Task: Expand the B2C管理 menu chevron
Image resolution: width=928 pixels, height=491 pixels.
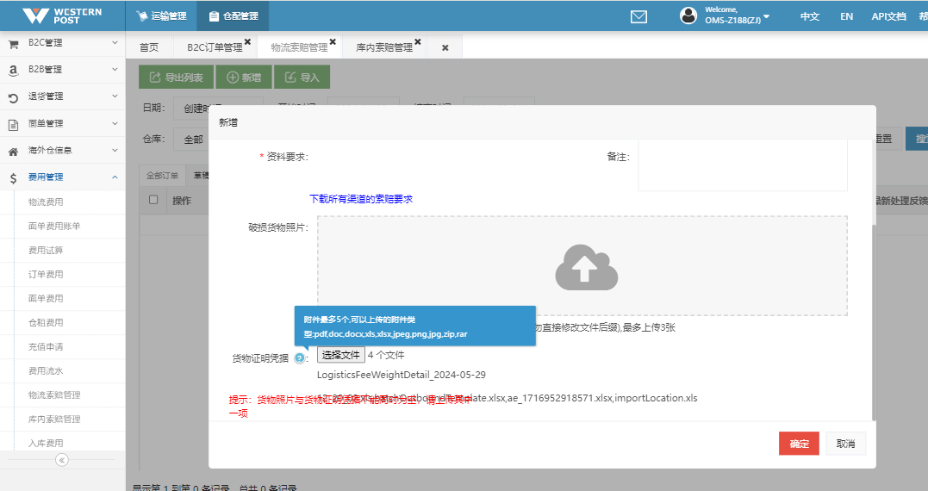Action: click(115, 42)
